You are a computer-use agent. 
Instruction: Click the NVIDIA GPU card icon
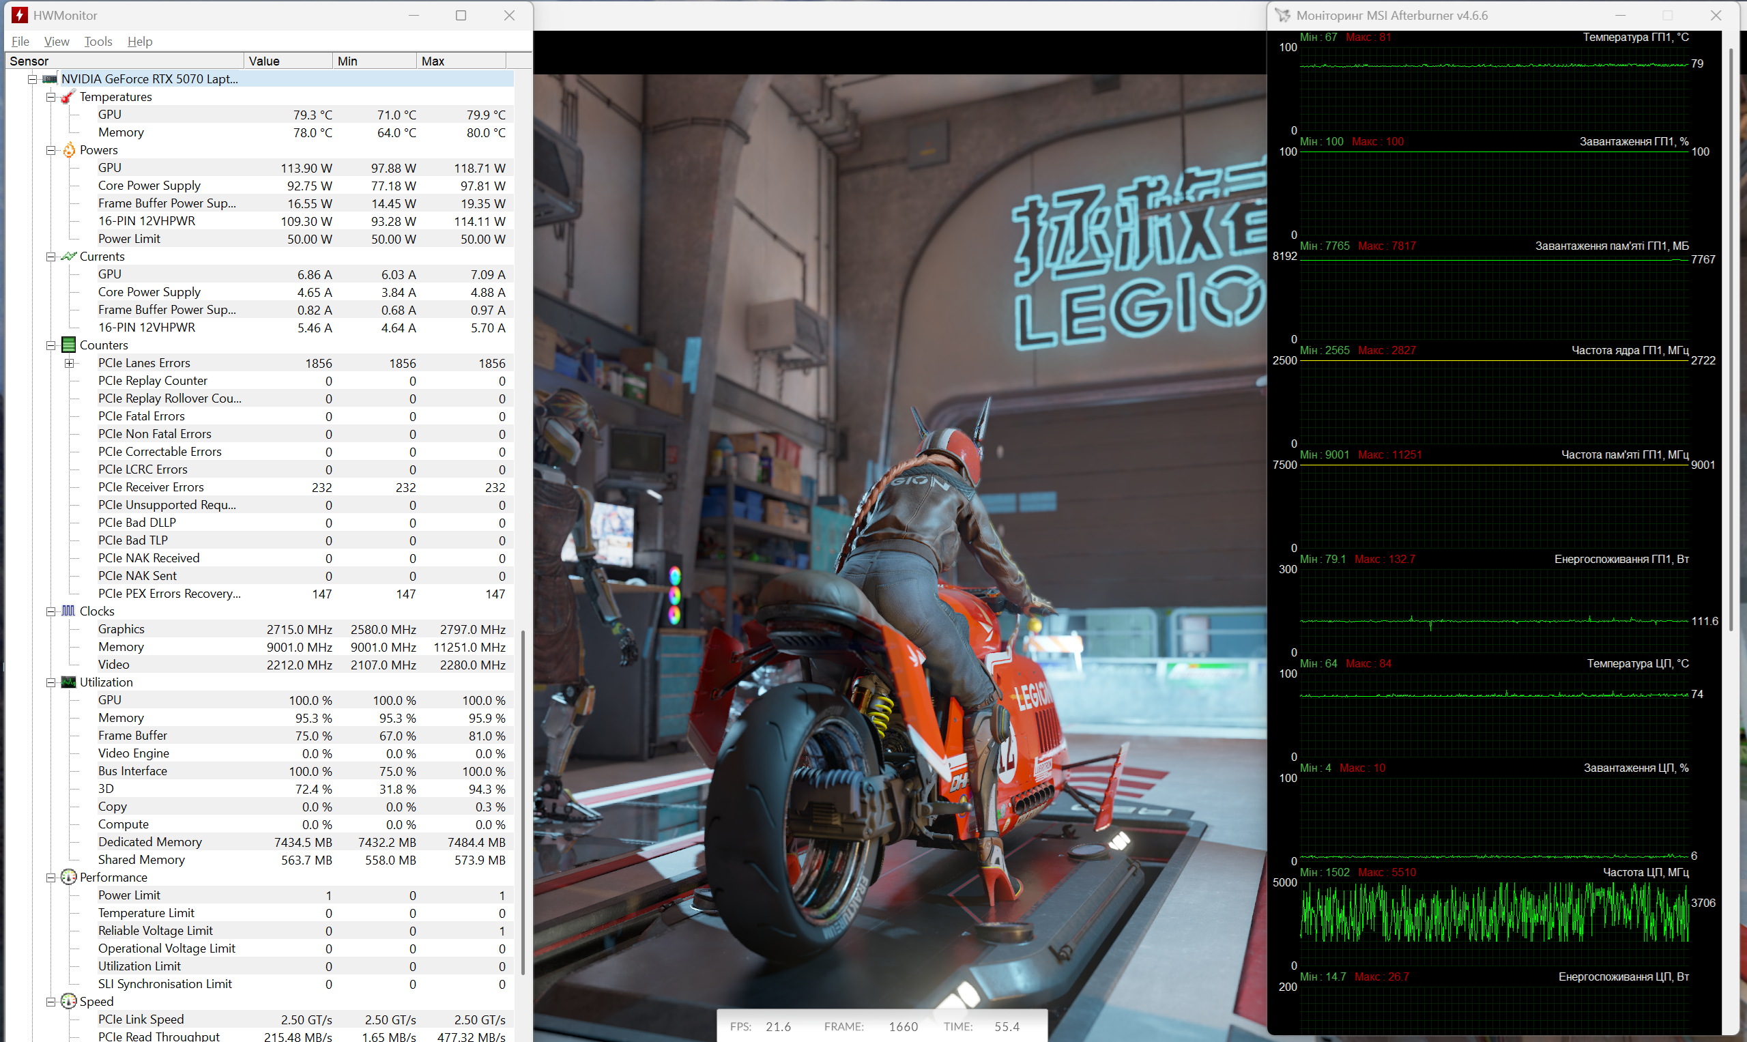tap(50, 79)
